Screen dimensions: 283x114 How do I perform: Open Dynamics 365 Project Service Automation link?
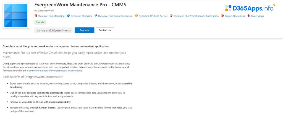[196, 16]
